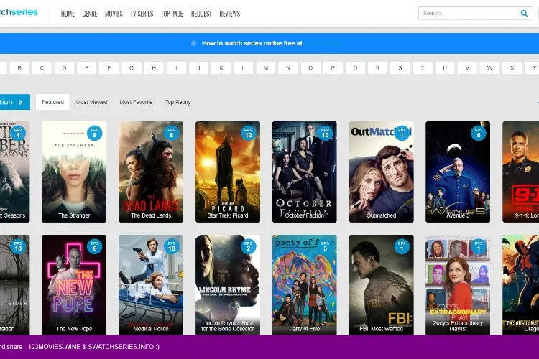539x359 pixels.
Task: Filter by letter J
Action: pyautogui.click(x=198, y=68)
